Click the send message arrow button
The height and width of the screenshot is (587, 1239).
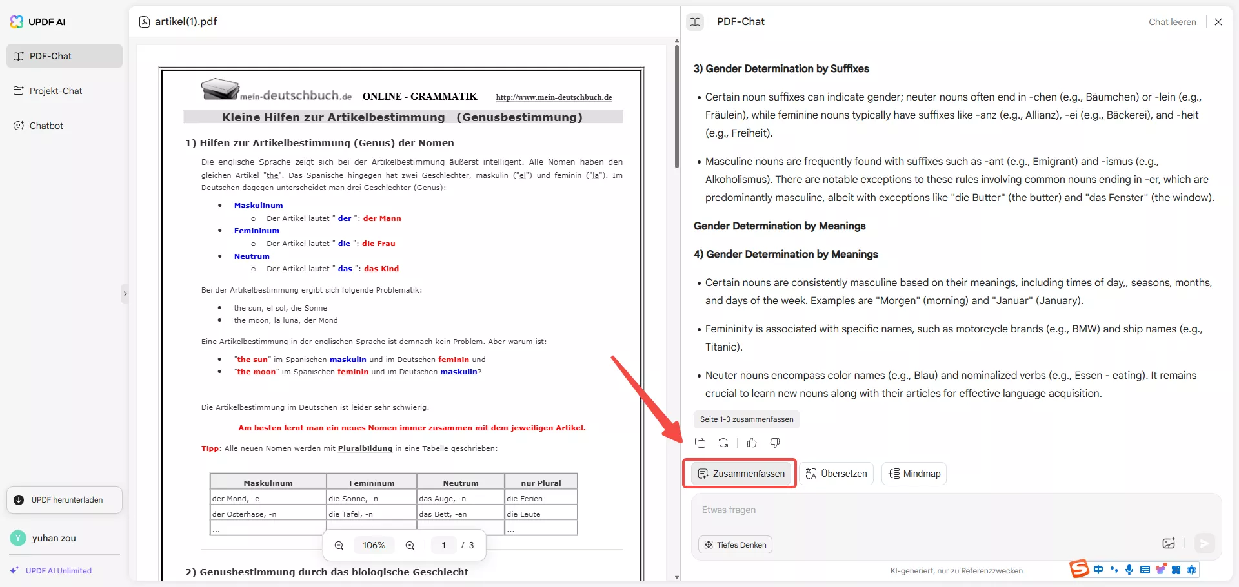pyautogui.click(x=1204, y=544)
